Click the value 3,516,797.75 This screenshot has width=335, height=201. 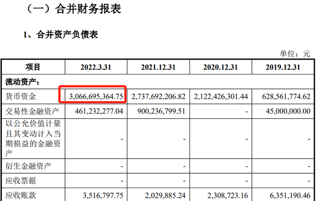pos(103,195)
